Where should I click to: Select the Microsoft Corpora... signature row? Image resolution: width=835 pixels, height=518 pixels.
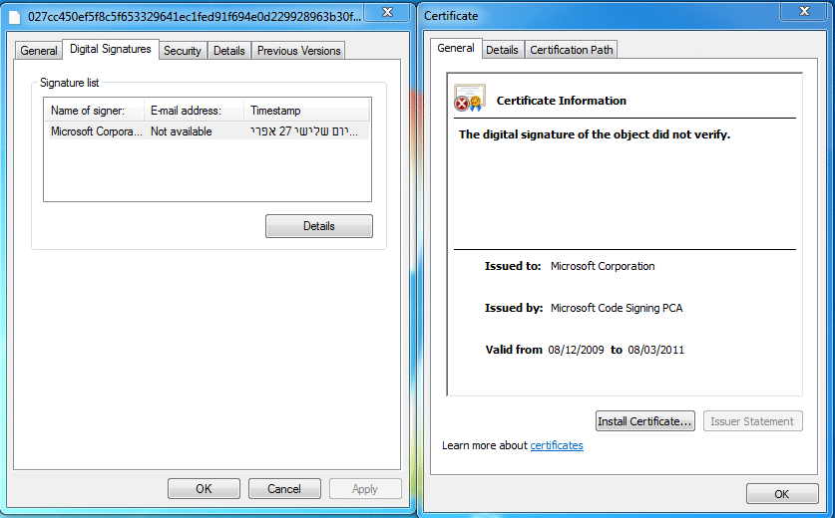click(209, 131)
